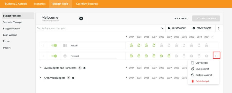The image size is (232, 93).
Task: Click the Actuals row reorder arrows
Action: tap(43, 45)
